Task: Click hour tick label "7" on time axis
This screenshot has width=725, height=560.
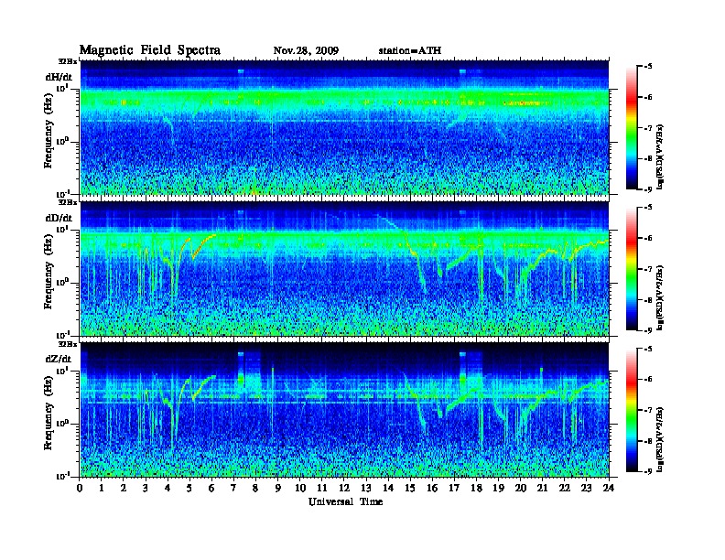Action: tap(234, 488)
